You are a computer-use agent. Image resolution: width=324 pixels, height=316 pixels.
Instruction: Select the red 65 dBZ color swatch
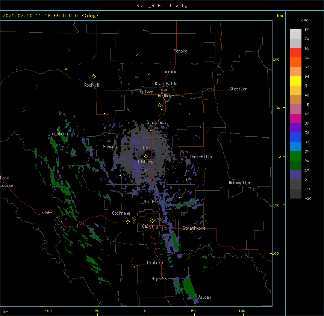coord(295,53)
